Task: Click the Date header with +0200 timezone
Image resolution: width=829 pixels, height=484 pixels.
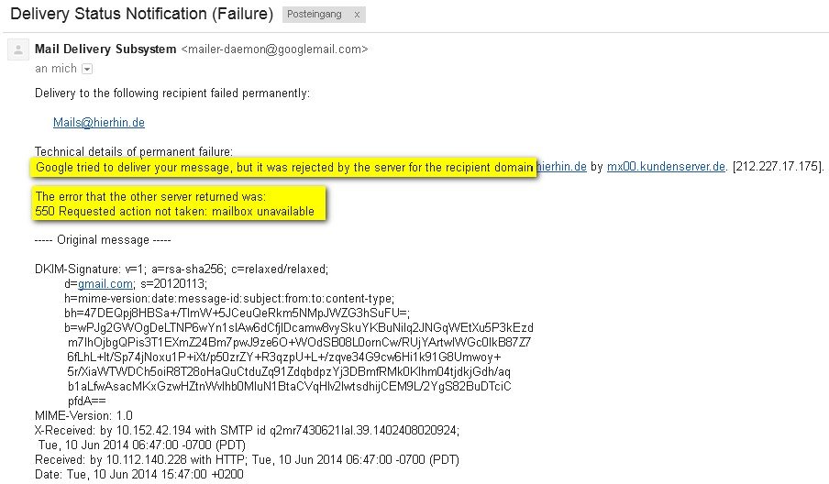Action: tap(139, 474)
